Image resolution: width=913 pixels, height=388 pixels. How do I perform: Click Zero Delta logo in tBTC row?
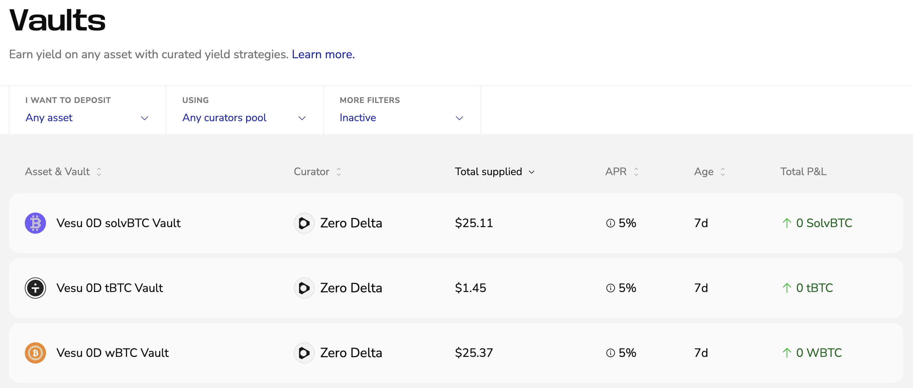coord(304,288)
